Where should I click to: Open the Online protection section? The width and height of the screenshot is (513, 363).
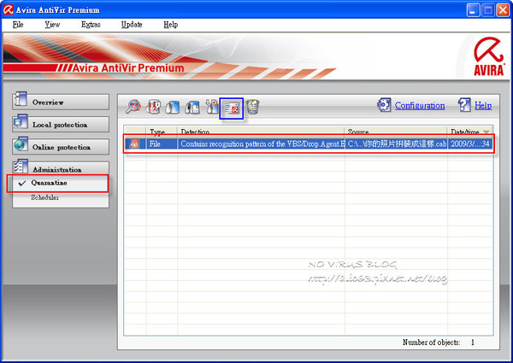point(61,147)
